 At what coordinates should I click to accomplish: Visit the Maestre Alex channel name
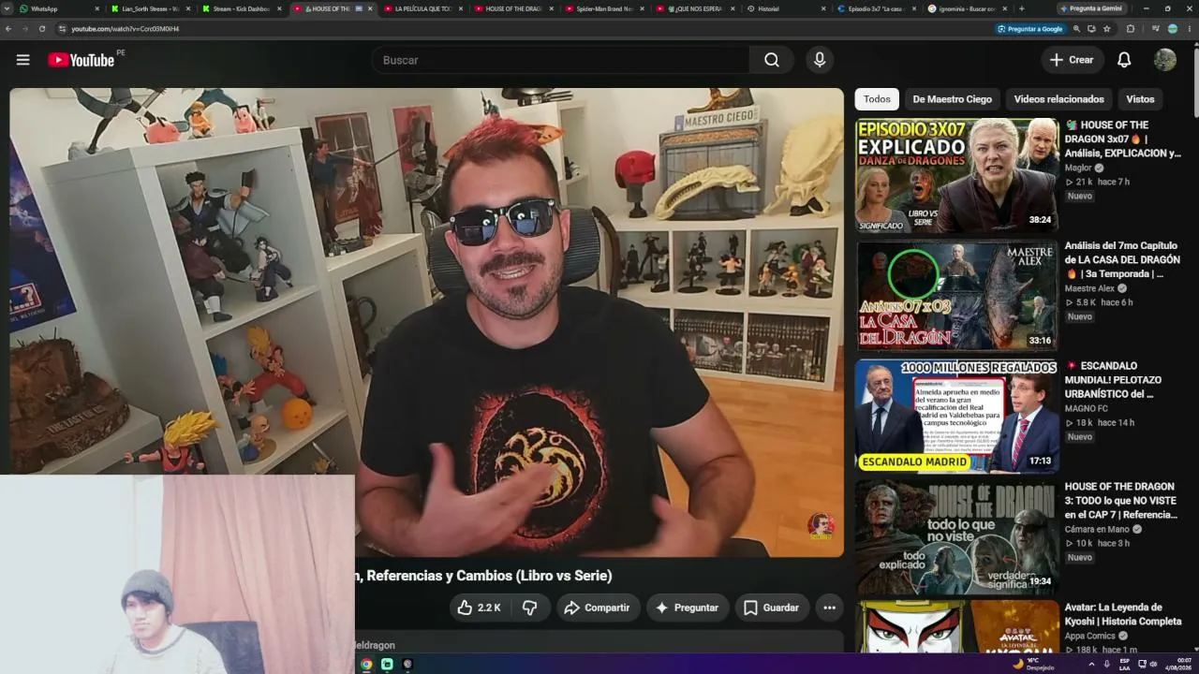(1089, 289)
